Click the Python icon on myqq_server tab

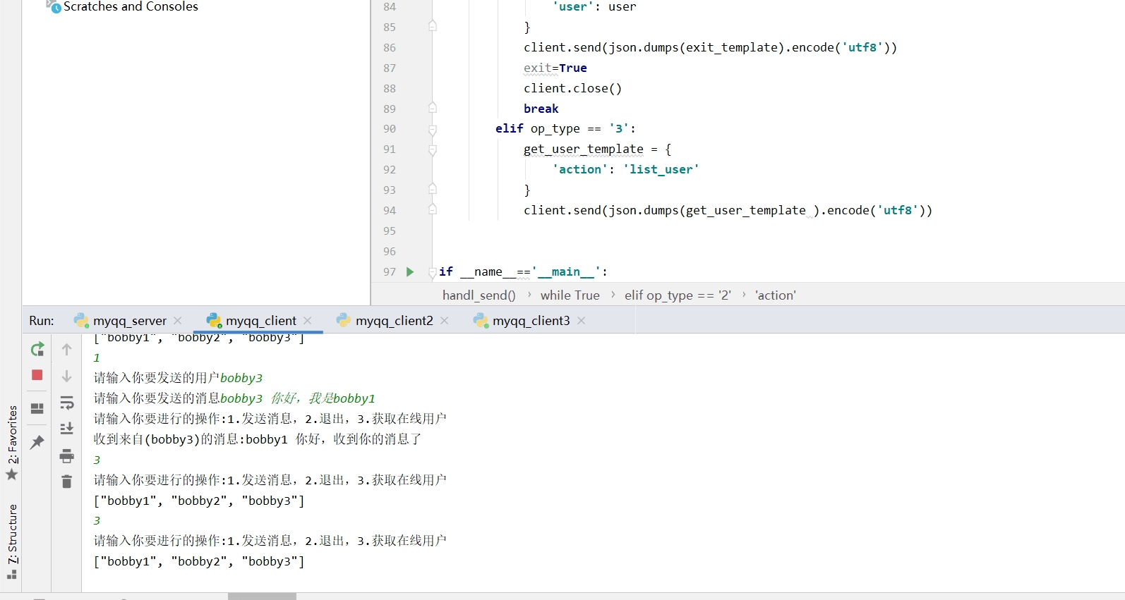[81, 321]
